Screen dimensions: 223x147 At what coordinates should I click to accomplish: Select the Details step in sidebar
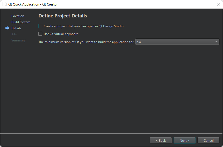[16, 28]
